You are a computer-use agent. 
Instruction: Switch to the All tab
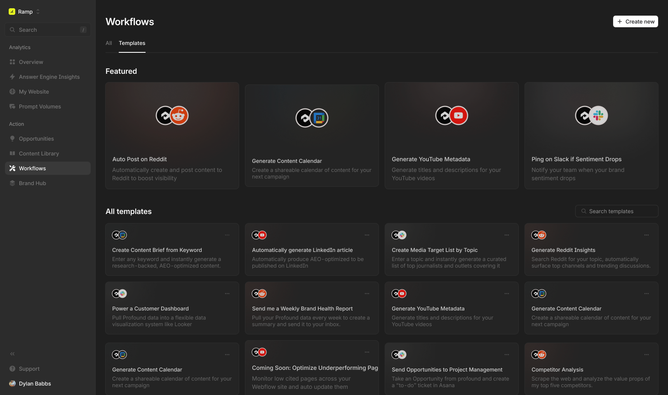click(x=109, y=43)
